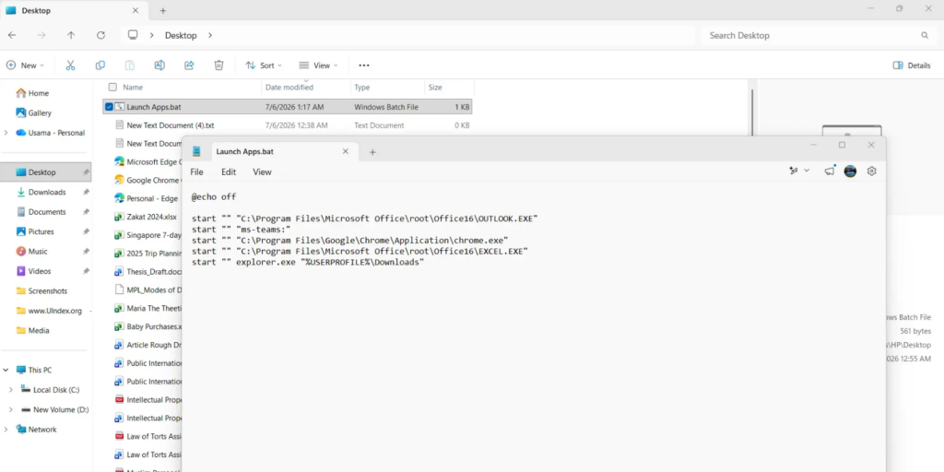The height and width of the screenshot is (472, 944).
Task: Refresh the Desktop folder view
Action: point(101,36)
